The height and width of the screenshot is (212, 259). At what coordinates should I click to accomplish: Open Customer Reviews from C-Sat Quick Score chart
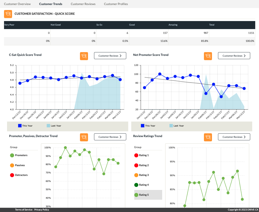(x=110, y=56)
